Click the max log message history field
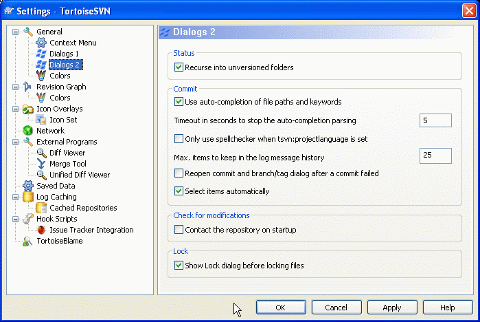This screenshot has height=322, width=480. [435, 155]
